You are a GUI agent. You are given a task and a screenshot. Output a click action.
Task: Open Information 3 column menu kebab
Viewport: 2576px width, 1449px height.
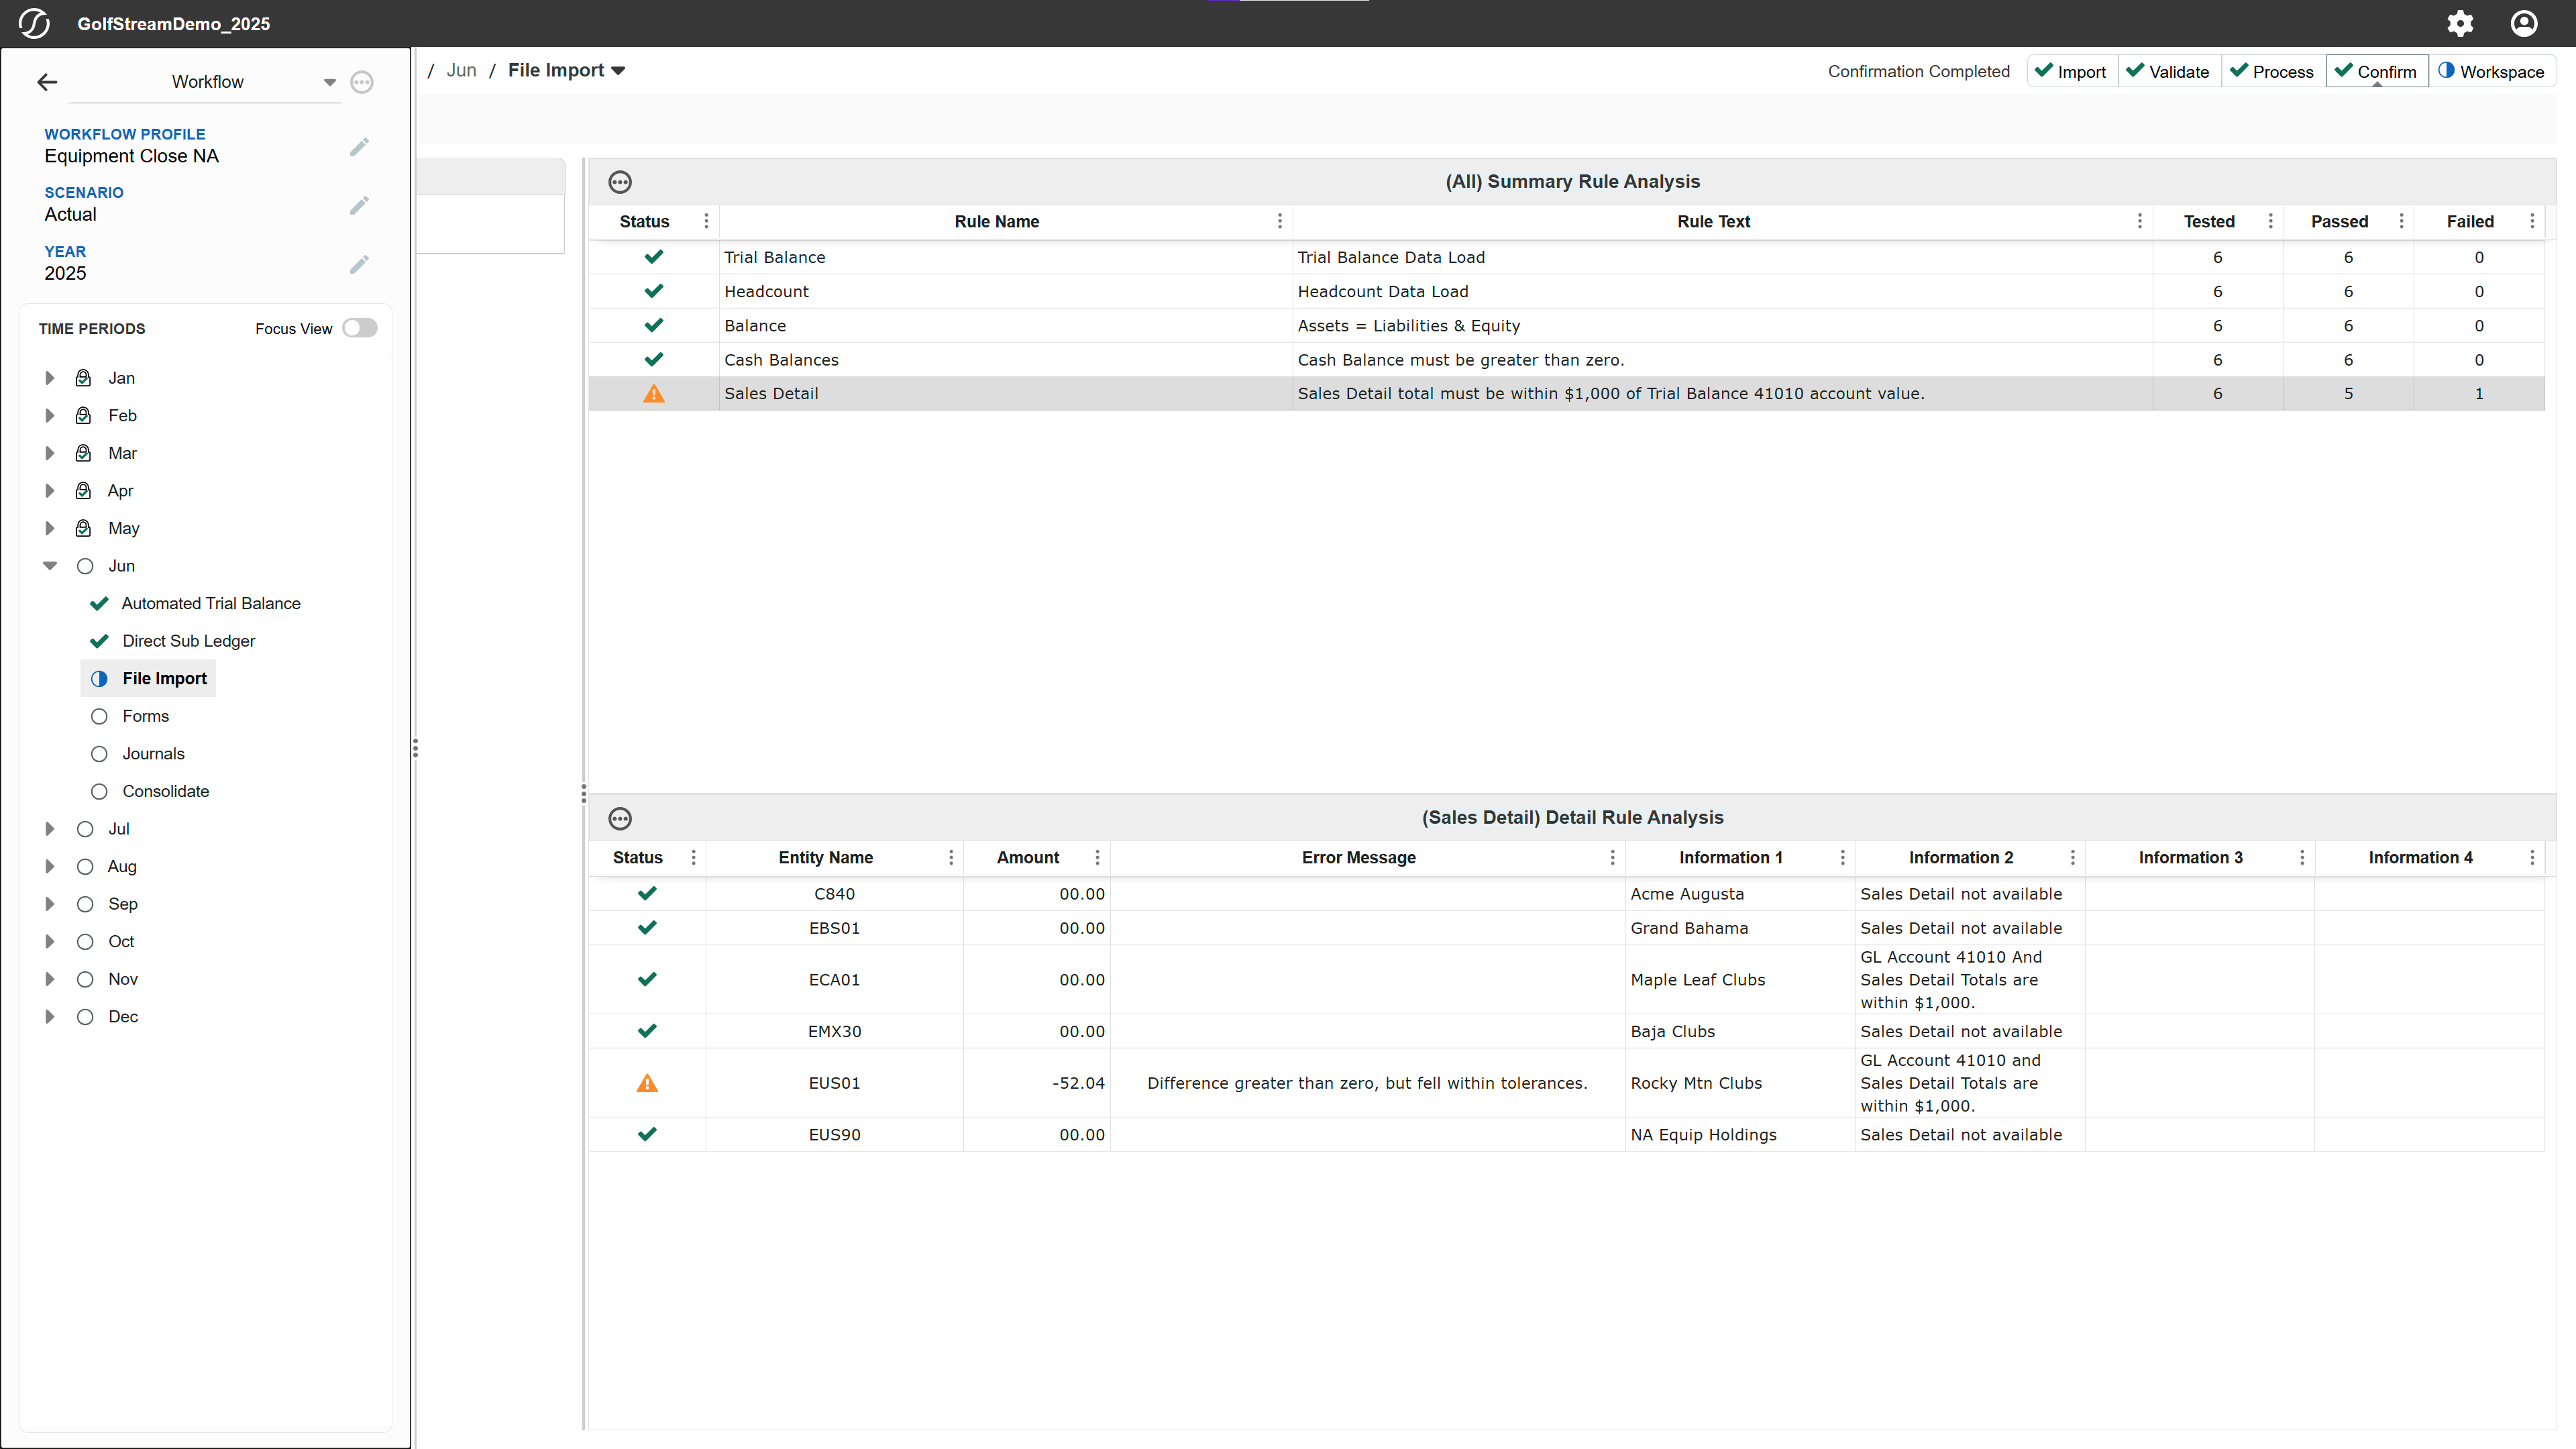(2302, 858)
